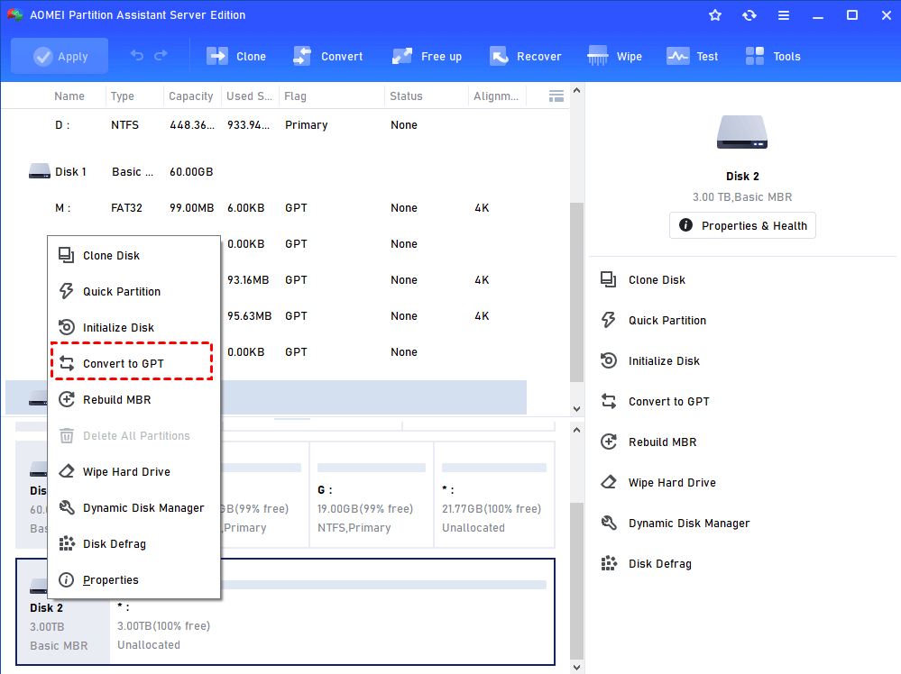Select the 3.00TB unallocated space on Disk 2
This screenshot has height=674, width=901.
[332, 612]
